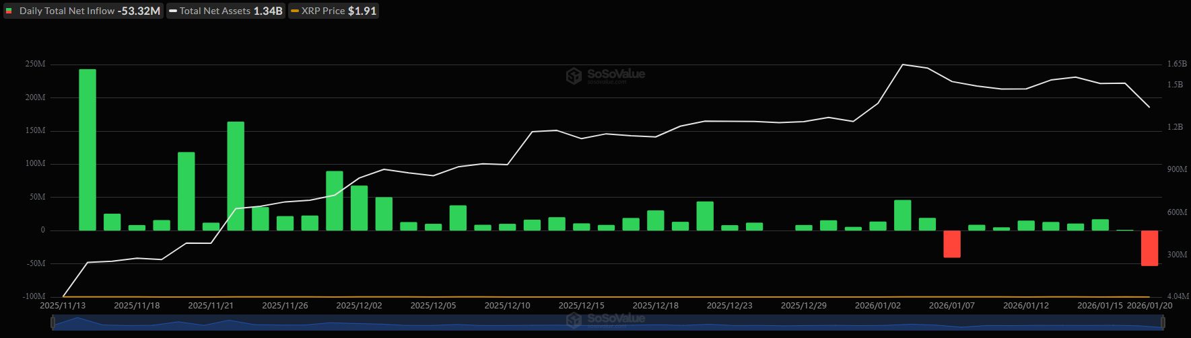Click the SoSoValue cube logo in chart
Viewport: 1191px width, 338px height.
click(574, 75)
